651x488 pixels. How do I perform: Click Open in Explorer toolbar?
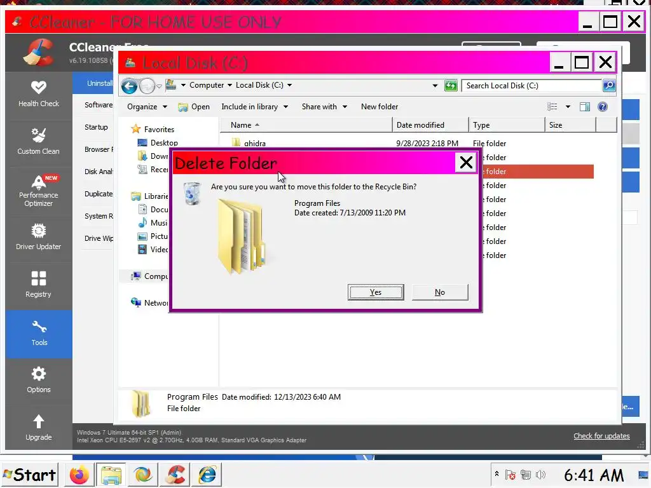click(x=194, y=107)
